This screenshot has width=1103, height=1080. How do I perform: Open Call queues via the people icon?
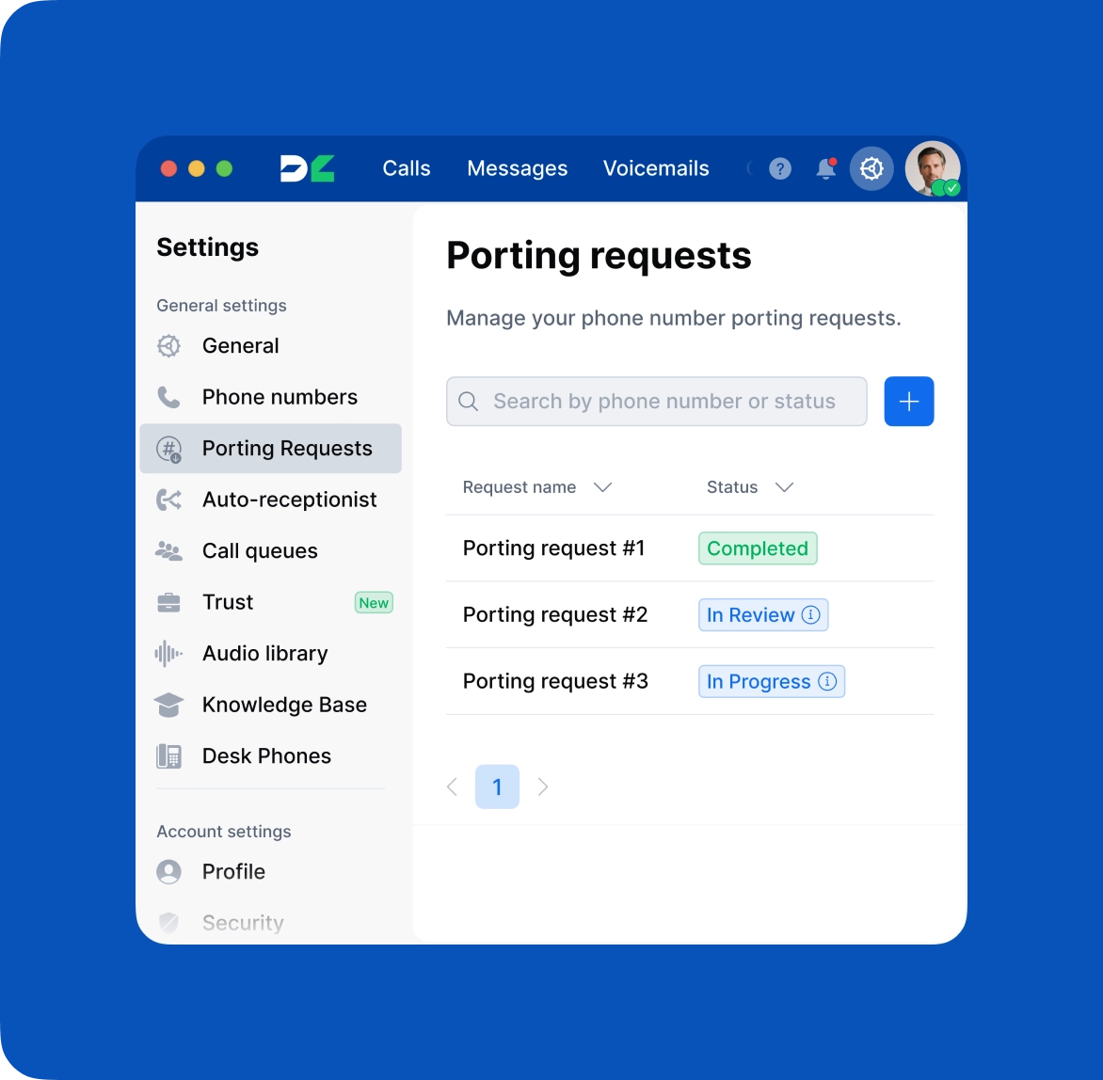point(168,550)
